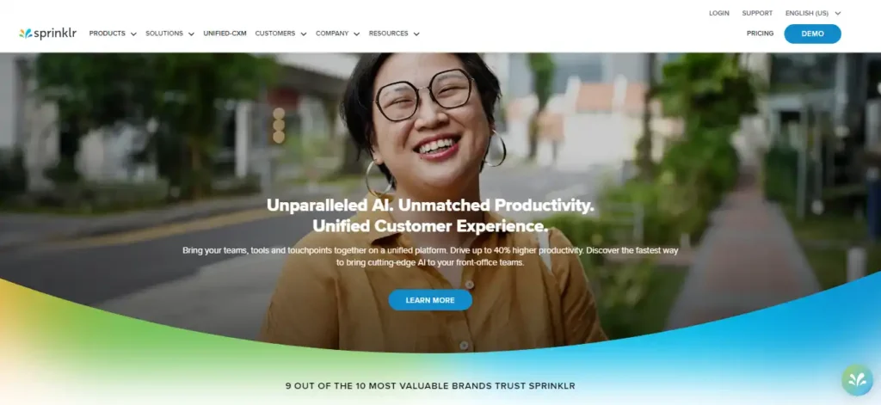Image resolution: width=881 pixels, height=405 pixels.
Task: Open the Sprinklr chat widget icon
Action: [857, 380]
